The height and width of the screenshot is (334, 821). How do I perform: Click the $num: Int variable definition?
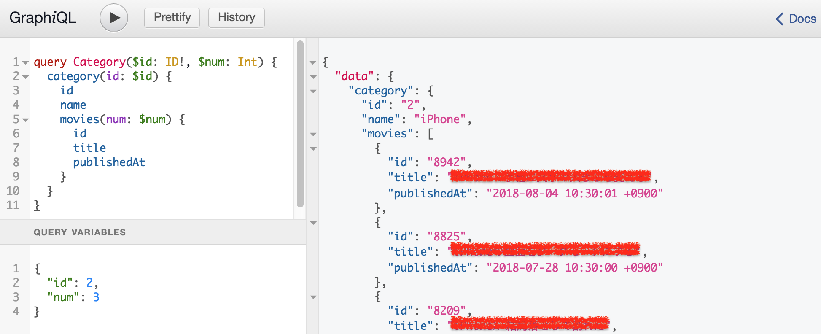pyautogui.click(x=228, y=62)
